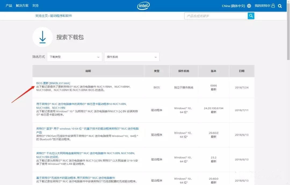Click the 操作系统 column header
Image resolution: width=290 pixels, height=185 pixels.
[184, 71]
